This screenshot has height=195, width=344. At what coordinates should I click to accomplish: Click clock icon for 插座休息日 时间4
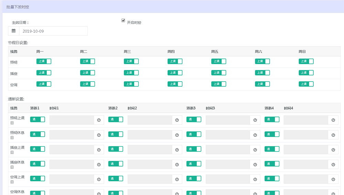pos(333,165)
